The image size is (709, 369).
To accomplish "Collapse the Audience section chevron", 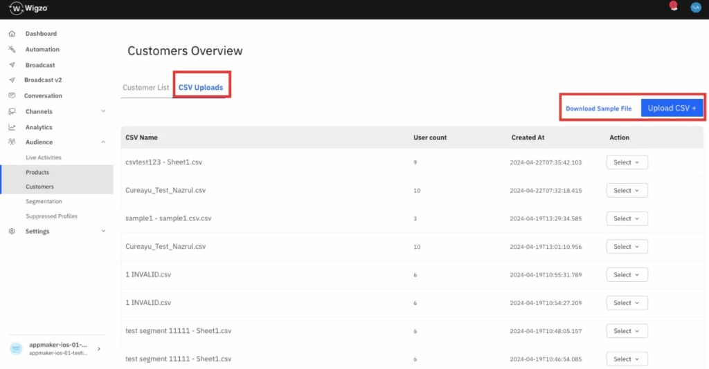I will (x=103, y=142).
